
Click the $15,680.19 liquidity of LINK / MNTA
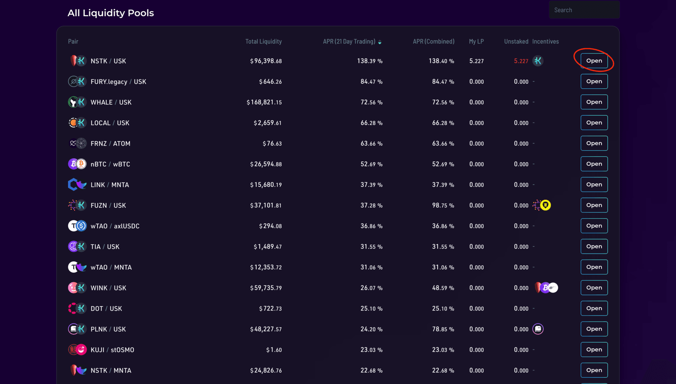coord(266,185)
